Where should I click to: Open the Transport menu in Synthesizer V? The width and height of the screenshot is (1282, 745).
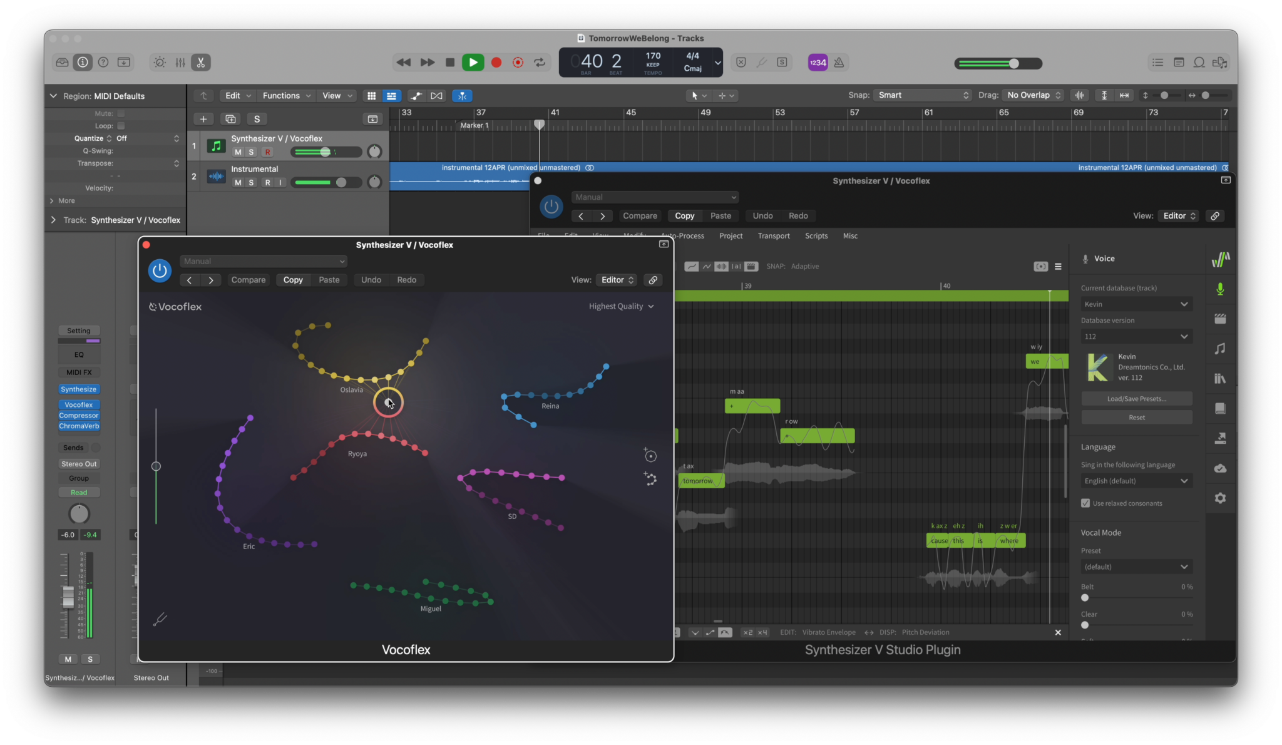[774, 235]
